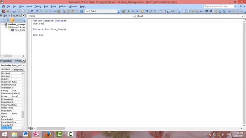
Task: Click the Find binoculars icon
Action: tap(32, 11)
